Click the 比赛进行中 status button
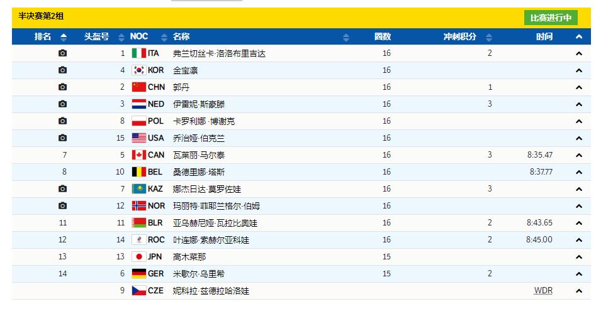Image resolution: width=613 pixels, height=309 pixels. coord(551,18)
